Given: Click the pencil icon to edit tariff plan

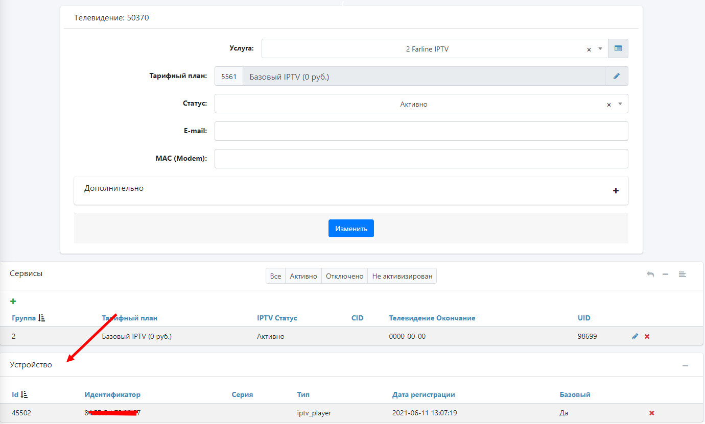Looking at the screenshot, I should pyautogui.click(x=617, y=77).
